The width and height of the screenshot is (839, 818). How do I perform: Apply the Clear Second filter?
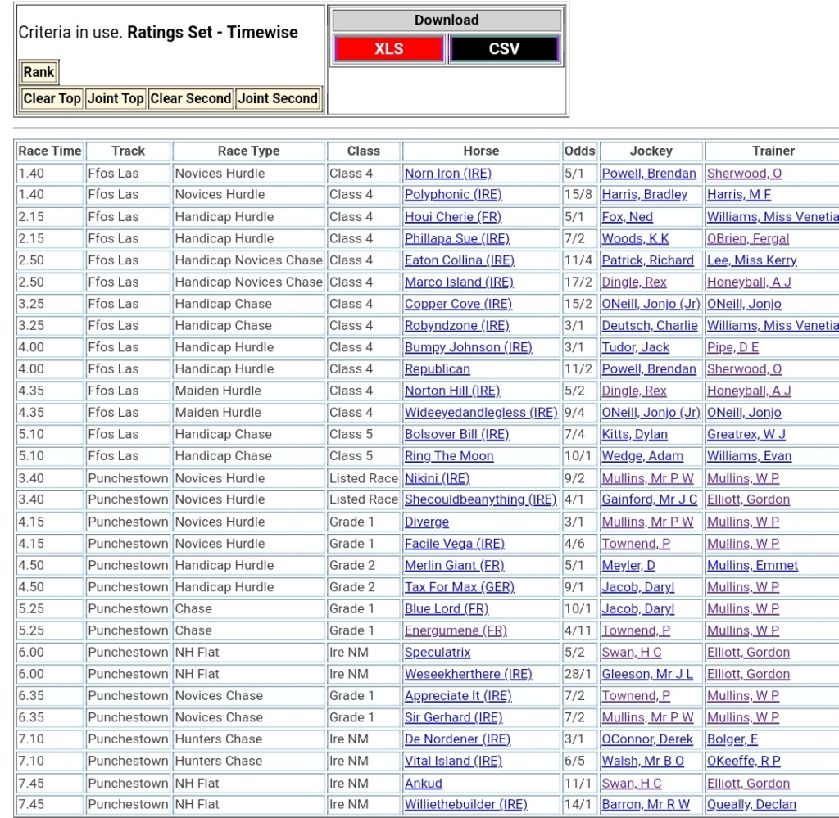190,98
